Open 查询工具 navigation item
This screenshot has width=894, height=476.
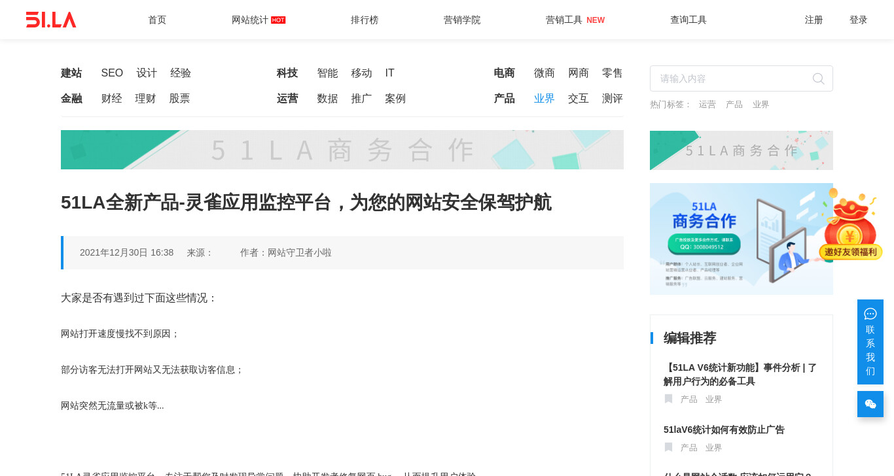[x=688, y=20]
